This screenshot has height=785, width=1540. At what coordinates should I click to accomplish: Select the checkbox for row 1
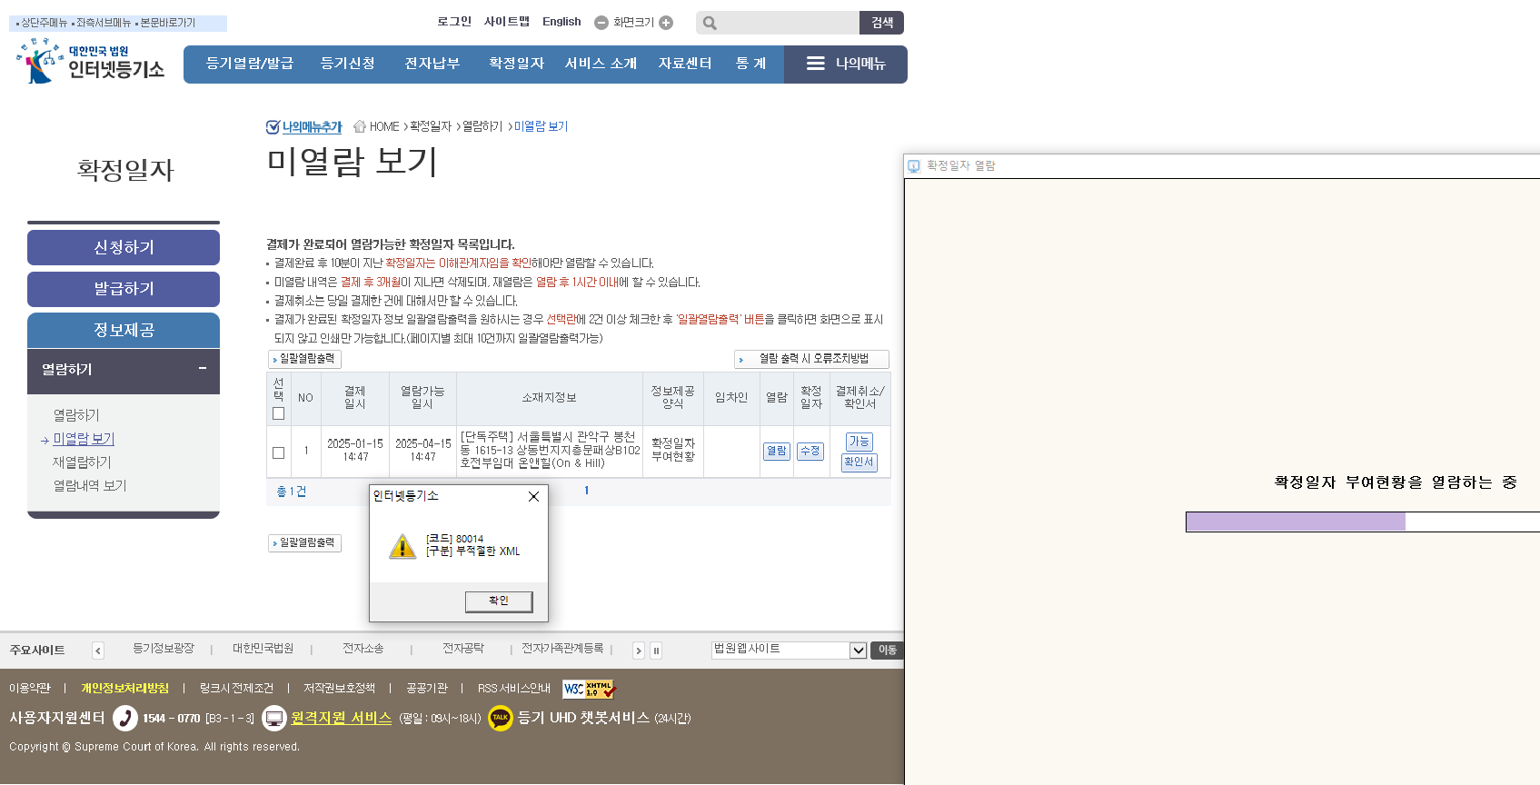pyautogui.click(x=279, y=452)
